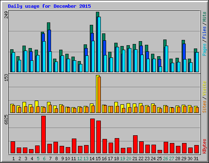Screen dimensions: 209x163
Task: Click the yellow Visits bar for day 5
Action: click(x=36, y=107)
